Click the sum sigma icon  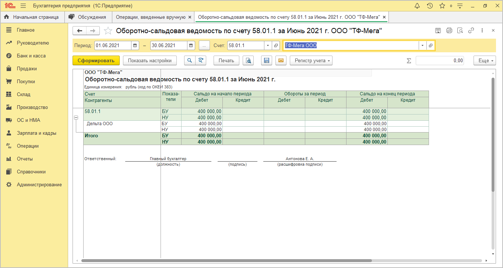coord(409,61)
